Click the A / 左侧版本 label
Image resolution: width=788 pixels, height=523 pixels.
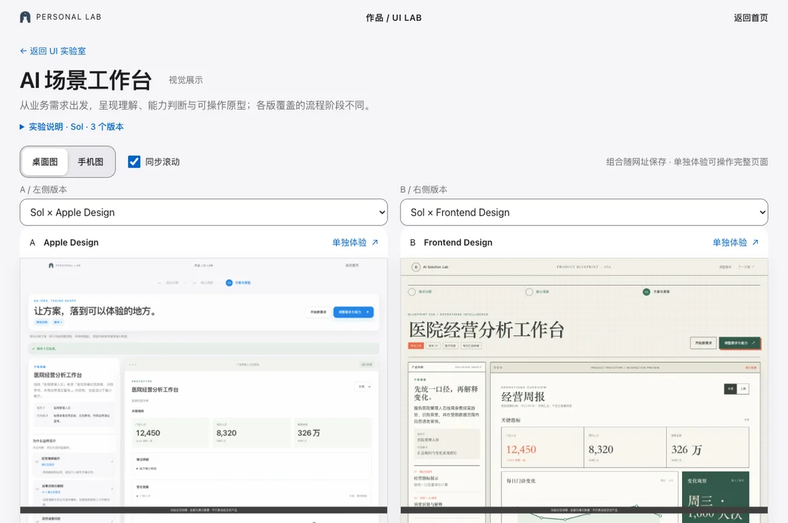pyautogui.click(x=43, y=189)
